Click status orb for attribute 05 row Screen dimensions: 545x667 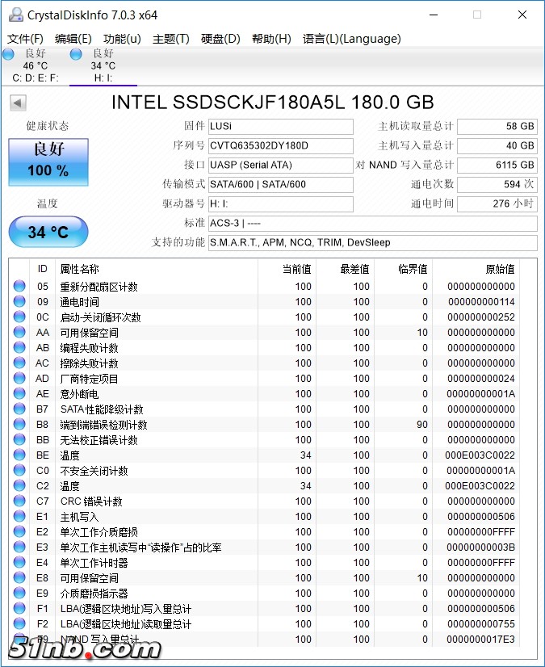tap(19, 287)
